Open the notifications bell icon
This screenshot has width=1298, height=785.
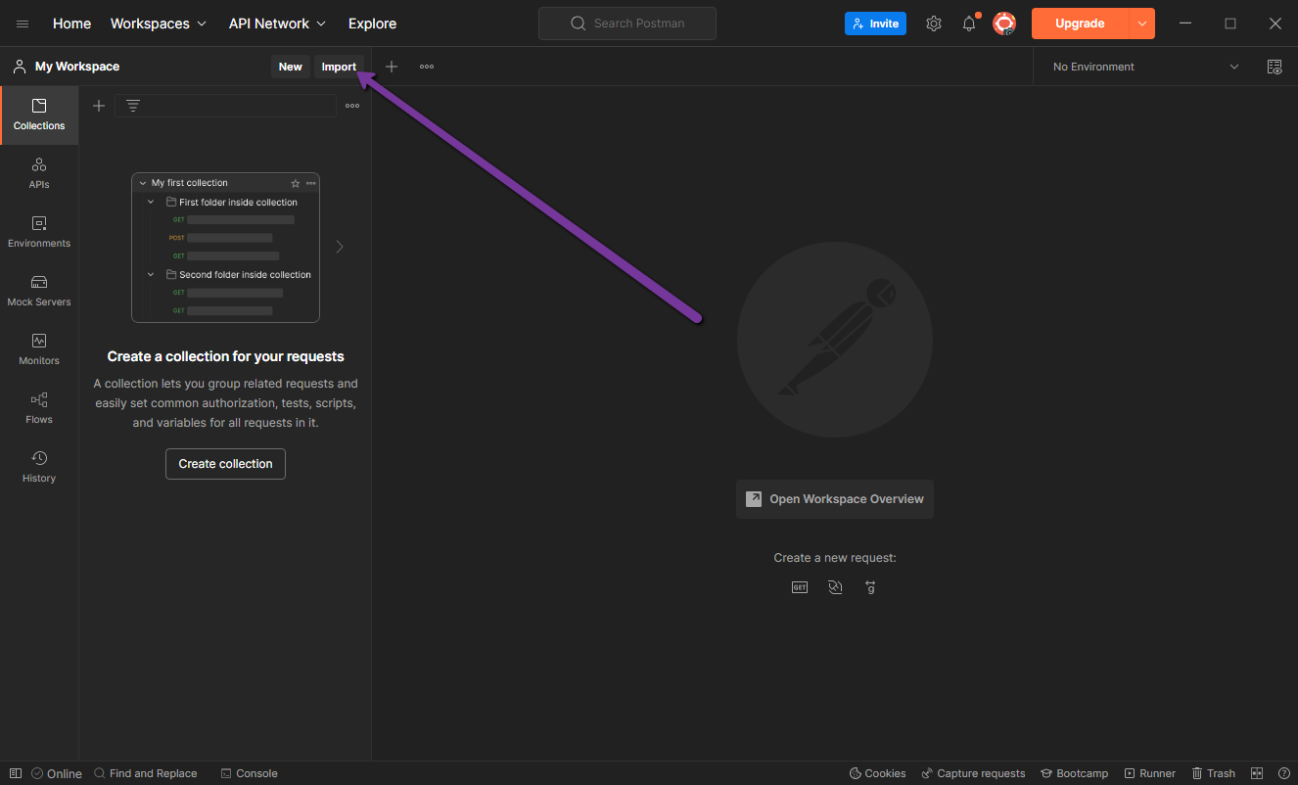969,23
